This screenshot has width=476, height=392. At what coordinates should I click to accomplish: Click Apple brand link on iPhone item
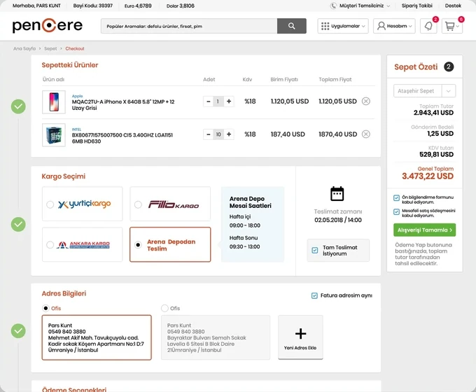coord(77,96)
